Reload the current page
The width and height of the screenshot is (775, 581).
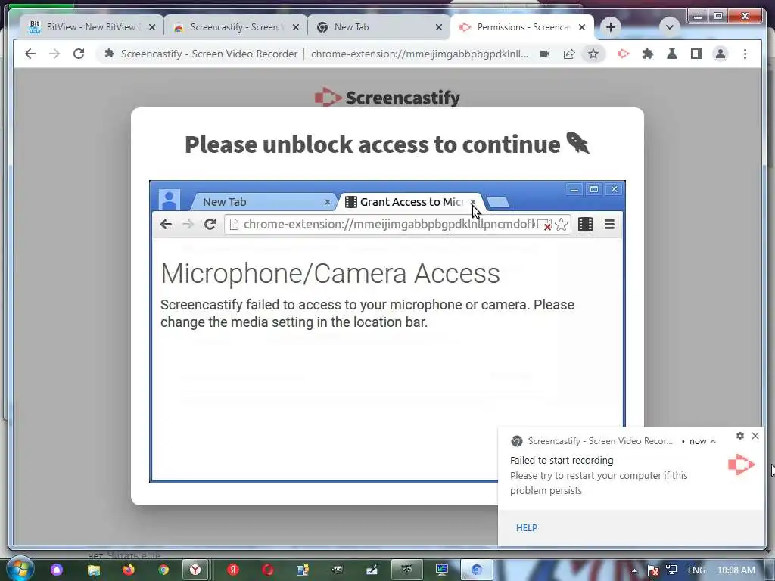[x=79, y=54]
